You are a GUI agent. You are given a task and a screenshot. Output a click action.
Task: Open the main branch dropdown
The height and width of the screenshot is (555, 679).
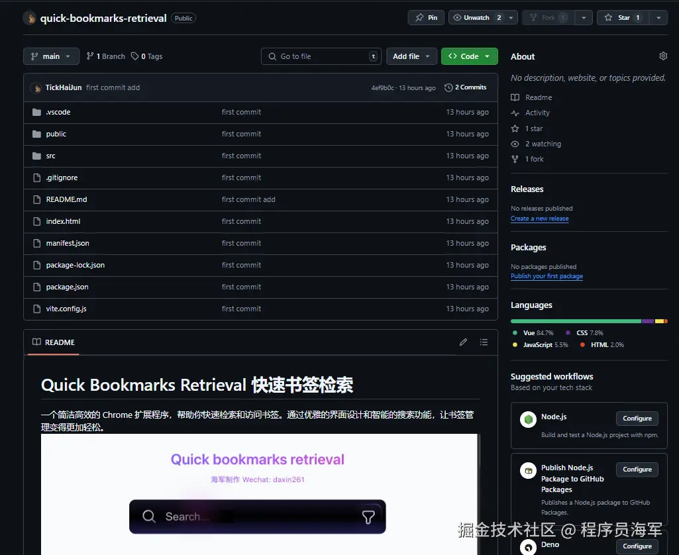coord(51,56)
